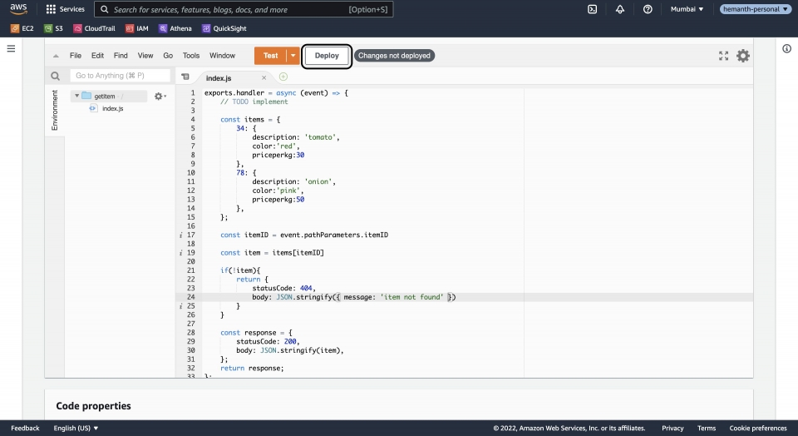The width and height of the screenshot is (798, 436).
Task: Open the Mumbai region selector
Action: (687, 9)
